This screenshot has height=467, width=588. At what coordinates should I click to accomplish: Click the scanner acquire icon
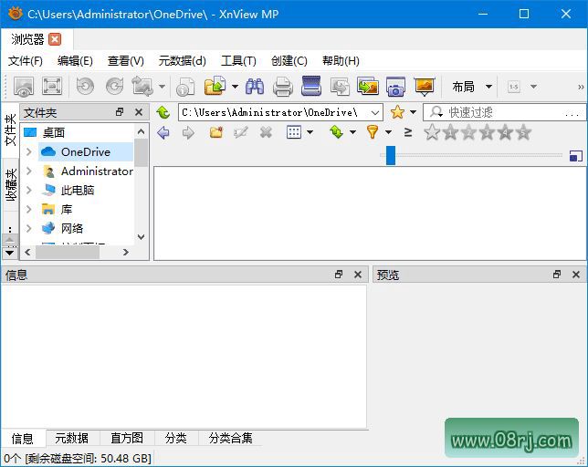(311, 86)
